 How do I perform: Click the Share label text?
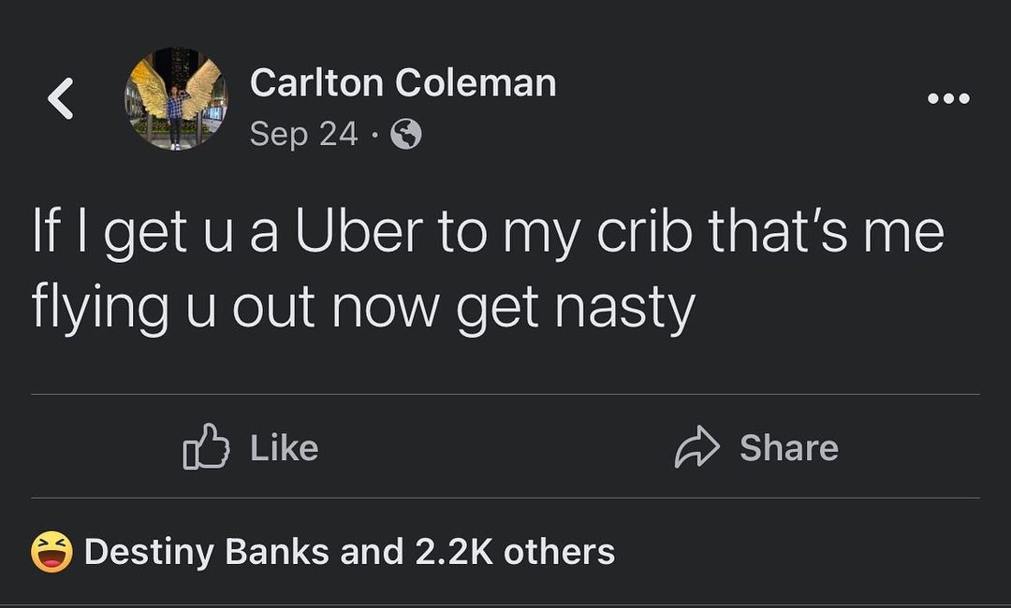tap(788, 448)
